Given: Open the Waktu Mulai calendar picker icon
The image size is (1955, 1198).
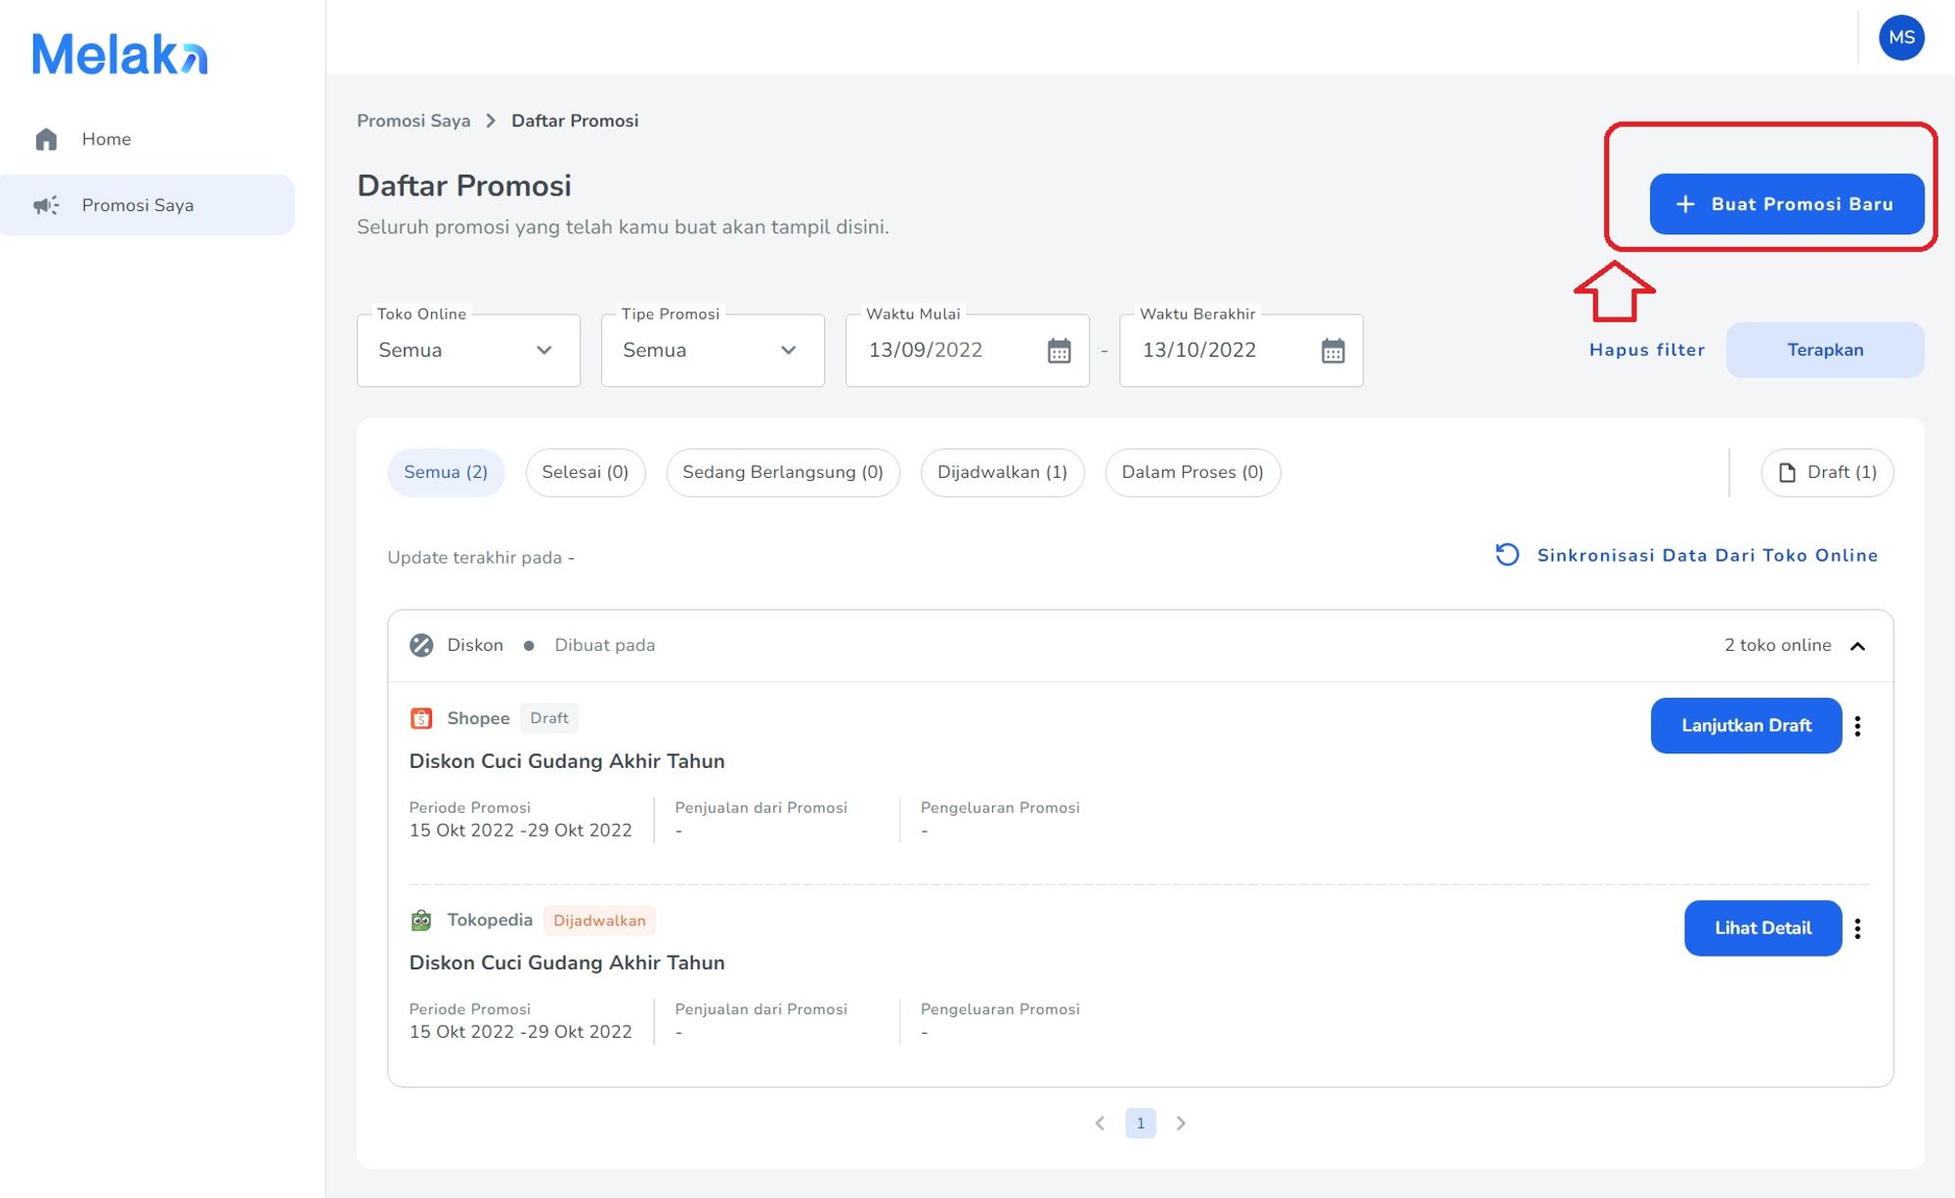Looking at the screenshot, I should click(x=1059, y=350).
